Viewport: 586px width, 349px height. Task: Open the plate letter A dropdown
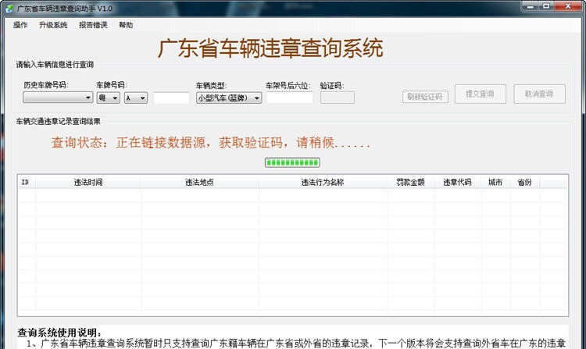tap(136, 98)
